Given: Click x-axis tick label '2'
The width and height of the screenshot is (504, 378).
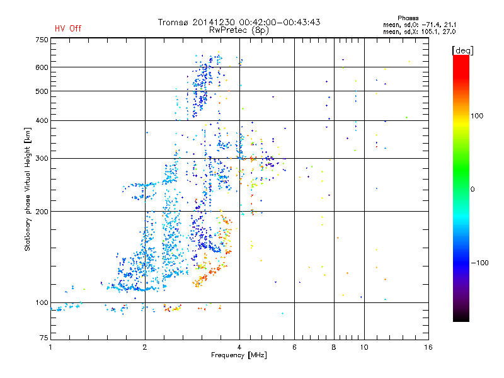Looking at the screenshot, I should coord(145,347).
